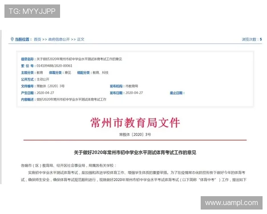Screen dimensions: 267x214
Task: Select the 产生日期 value 2020-04-27
Action: (x=45, y=93)
